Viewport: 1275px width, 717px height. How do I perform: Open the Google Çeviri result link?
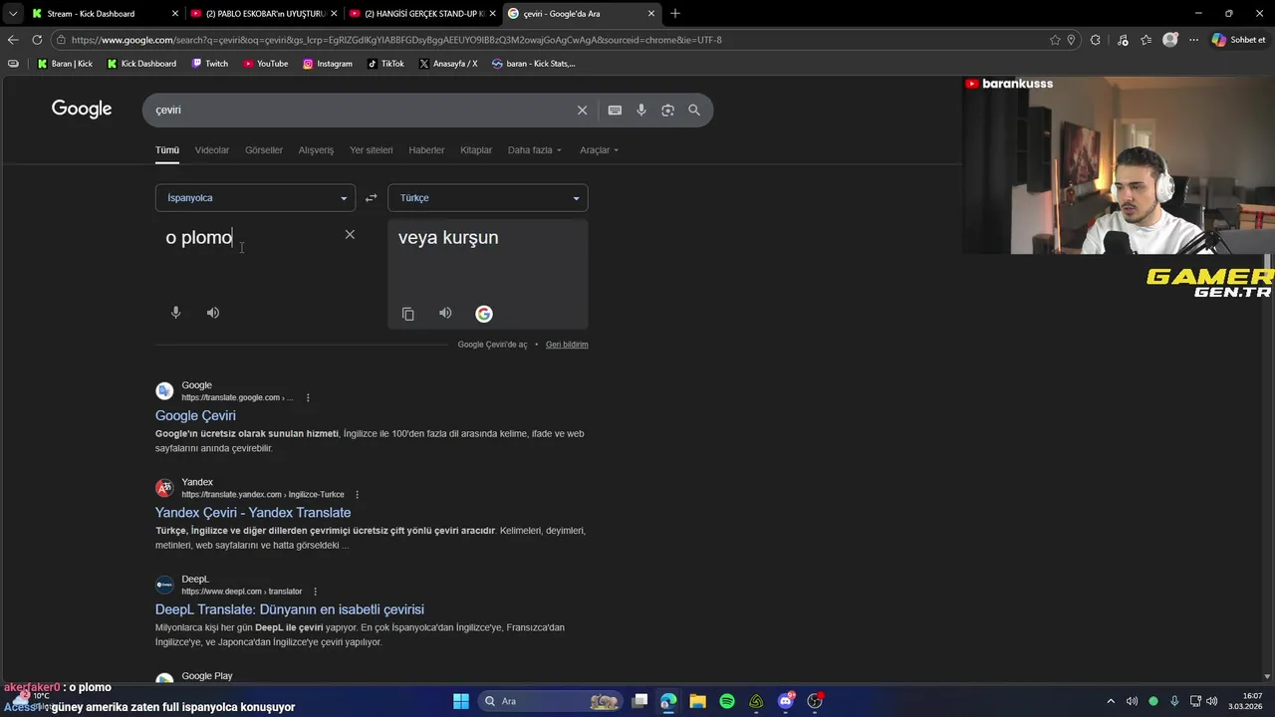pyautogui.click(x=195, y=415)
